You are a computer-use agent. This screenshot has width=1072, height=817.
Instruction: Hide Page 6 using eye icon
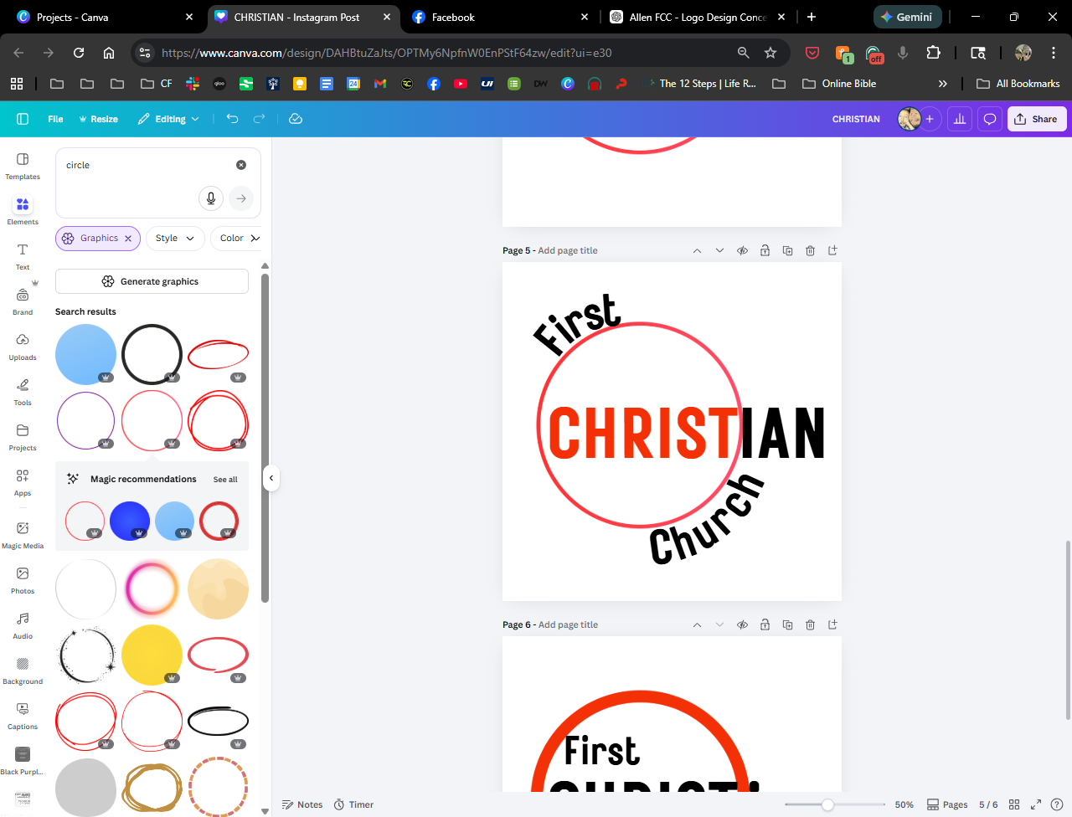point(742,624)
